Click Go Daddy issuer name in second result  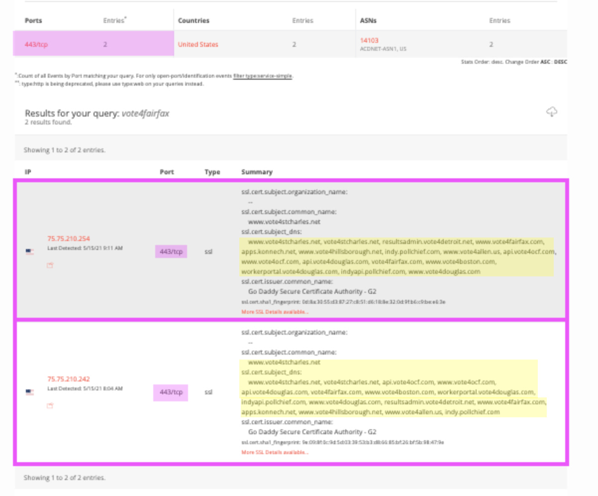point(312,432)
